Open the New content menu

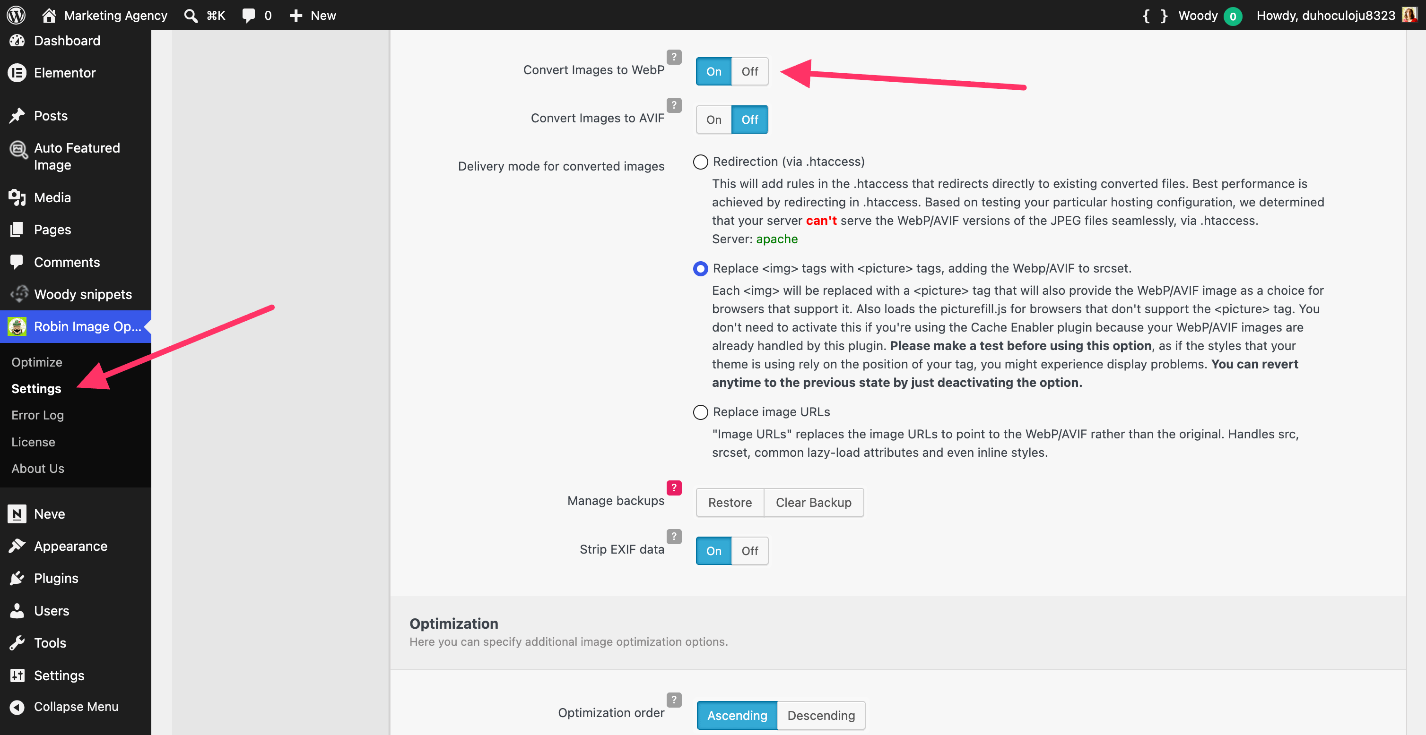click(x=313, y=16)
